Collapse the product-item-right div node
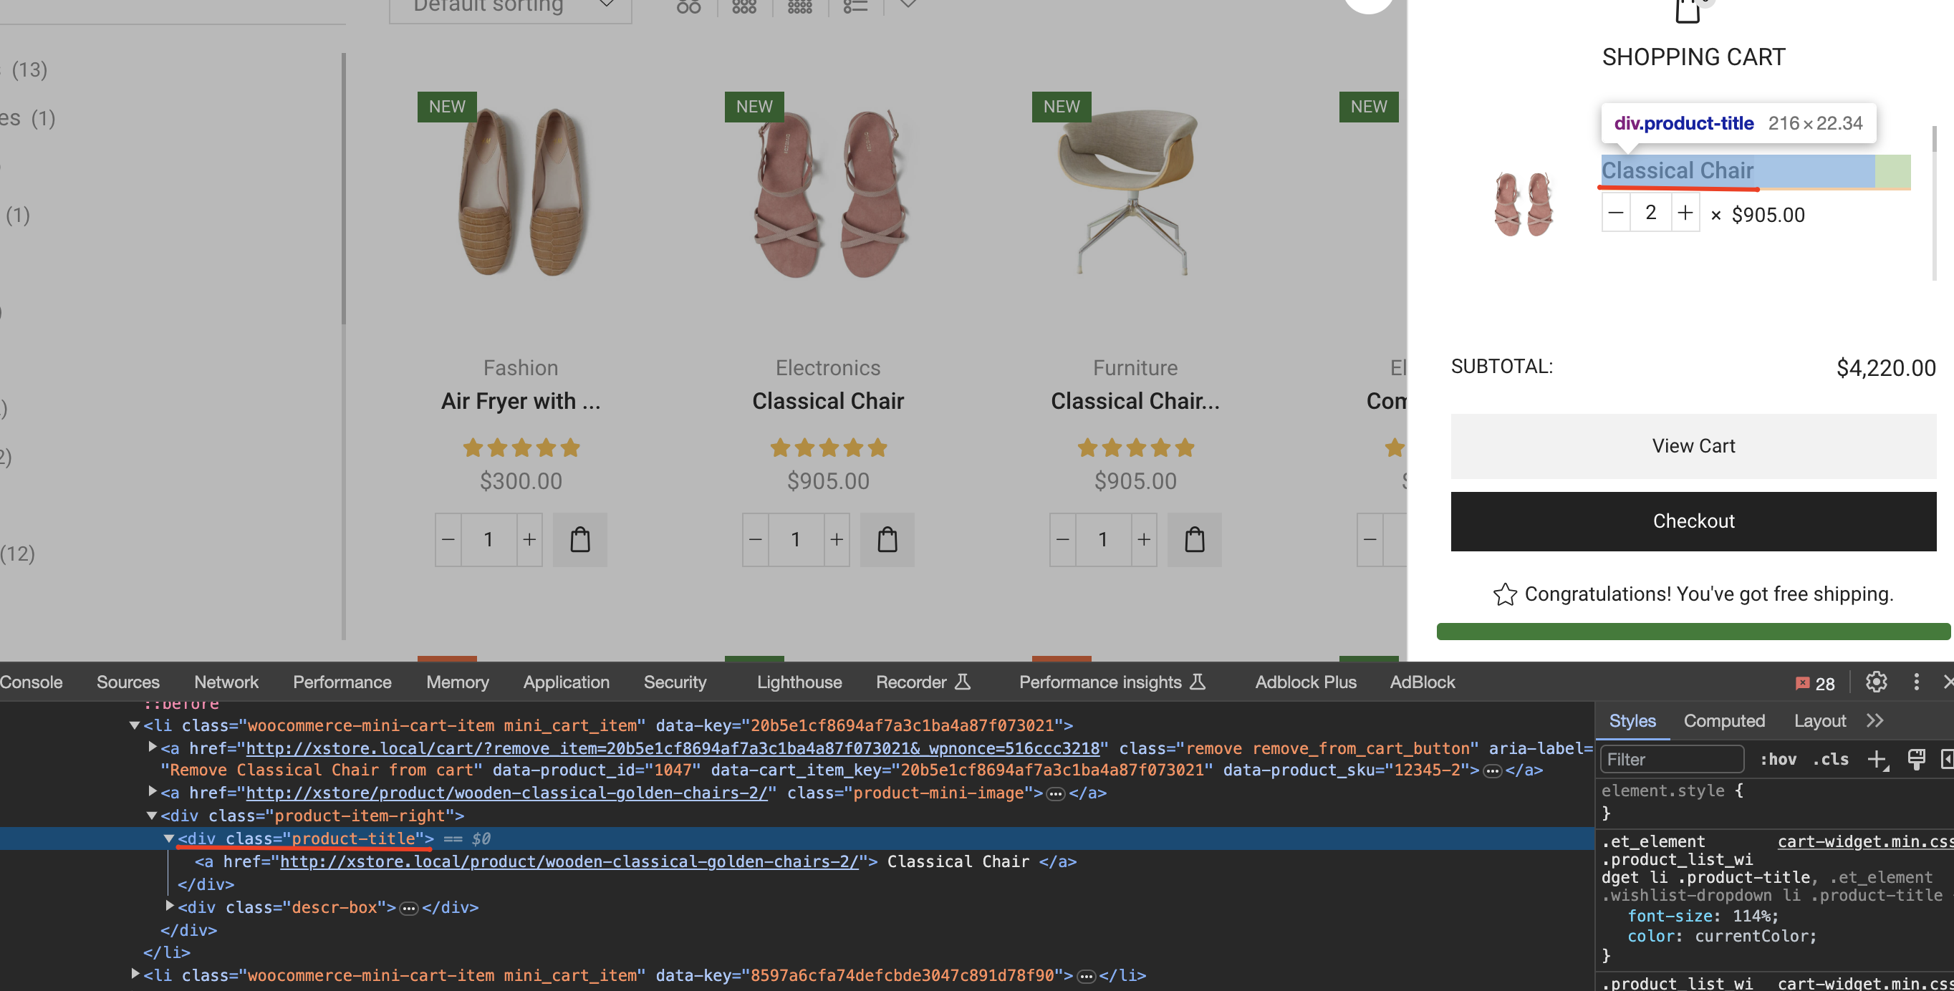This screenshot has height=991, width=1954. [x=152, y=816]
